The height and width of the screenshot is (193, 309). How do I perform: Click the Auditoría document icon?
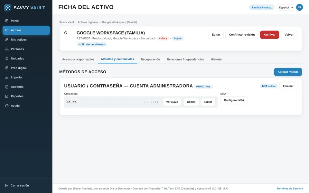7,87
